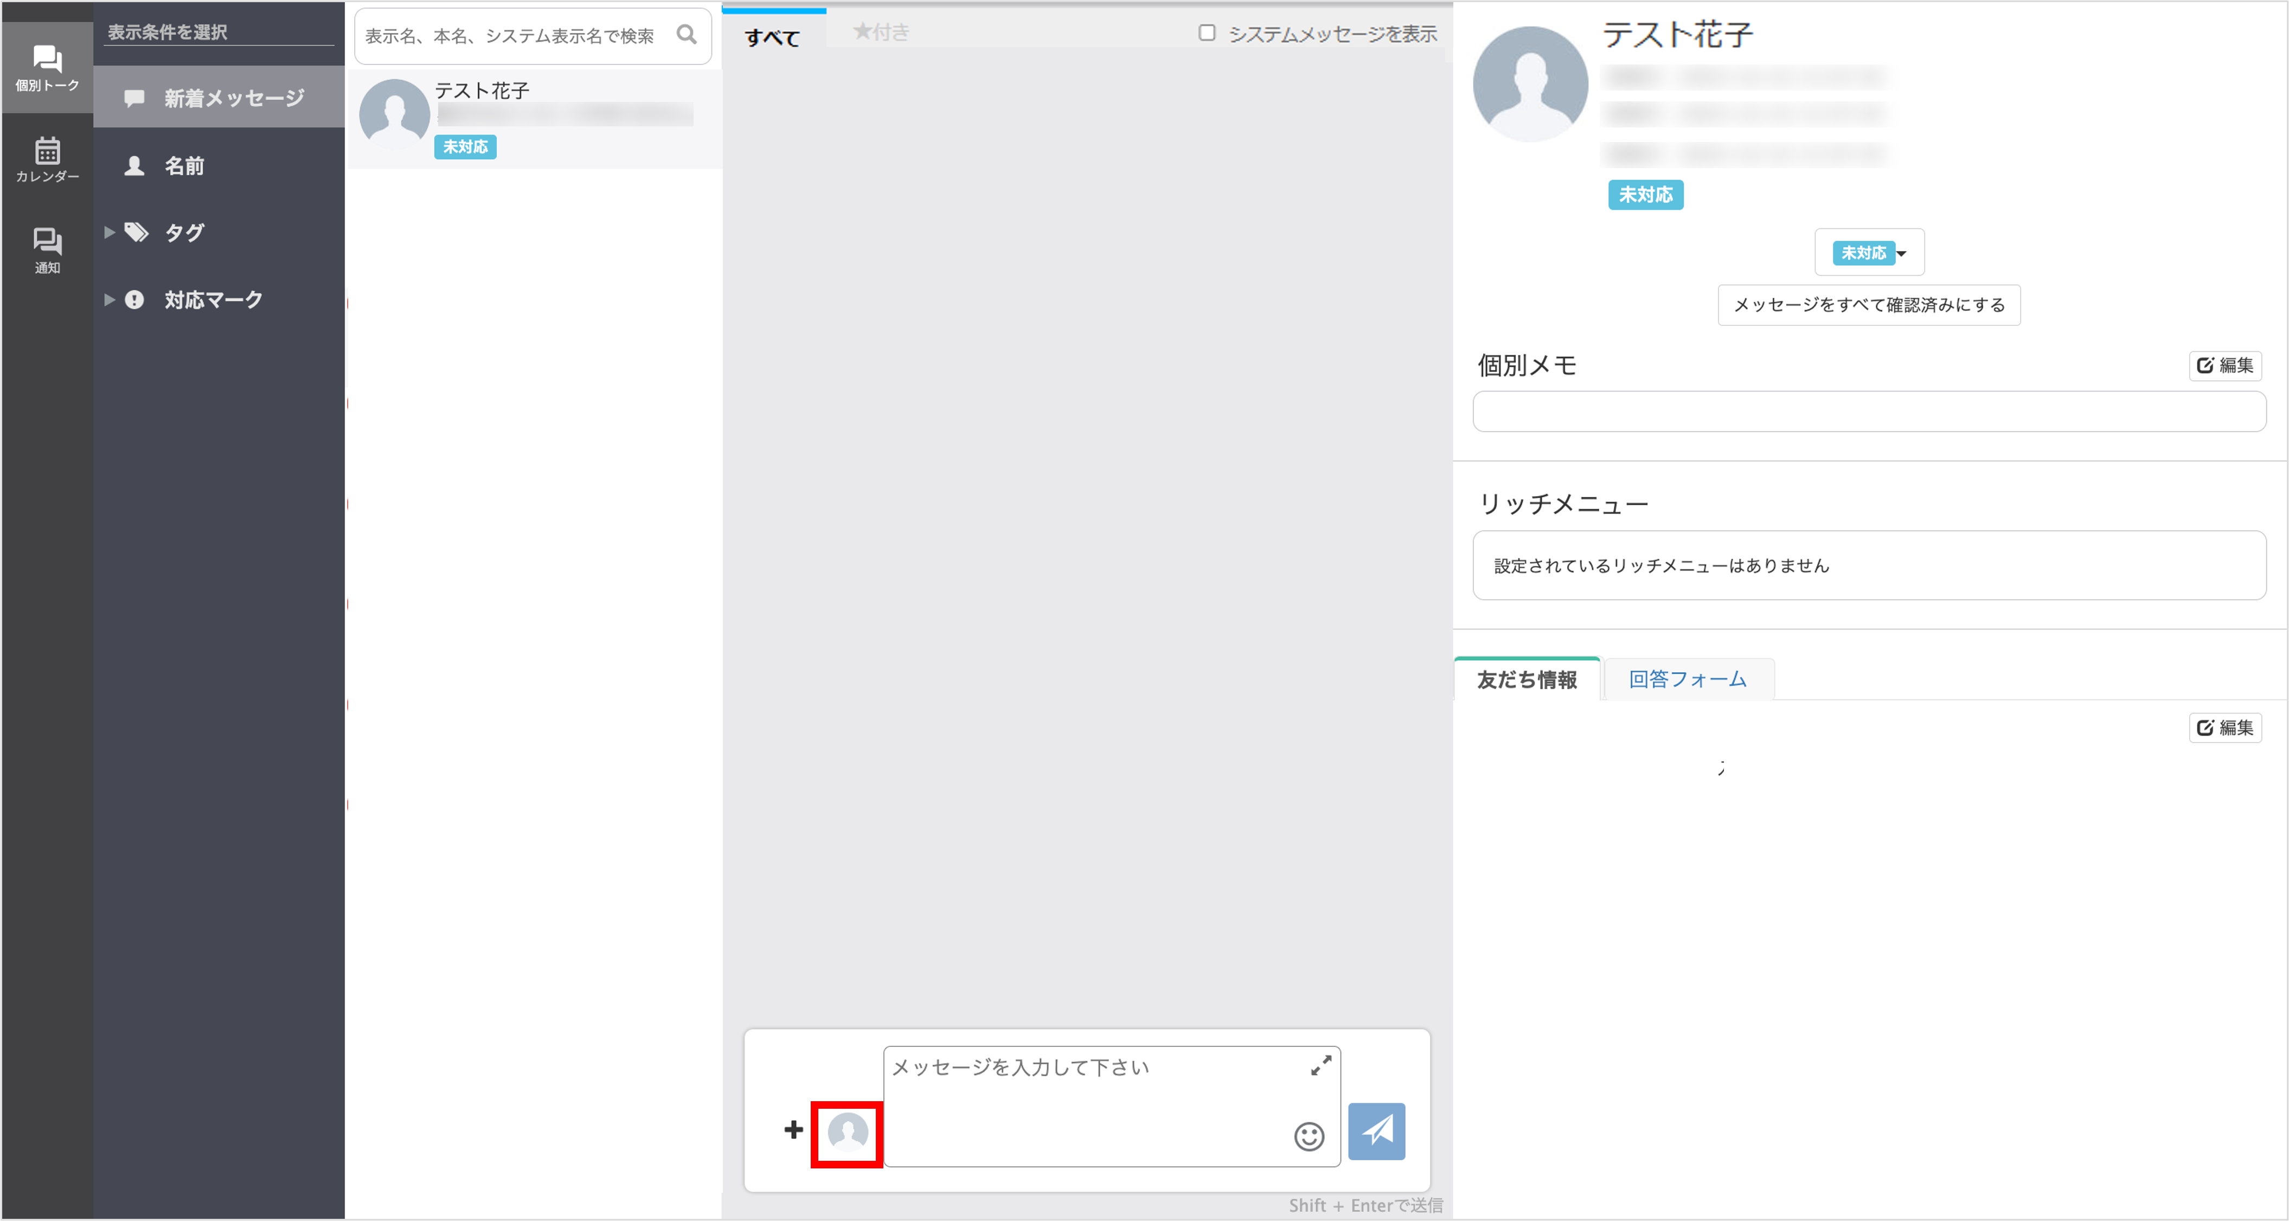Image resolution: width=2289 pixels, height=1221 pixels.
Task: Click the 編集 button next to 個別メモ
Action: coord(2225,365)
